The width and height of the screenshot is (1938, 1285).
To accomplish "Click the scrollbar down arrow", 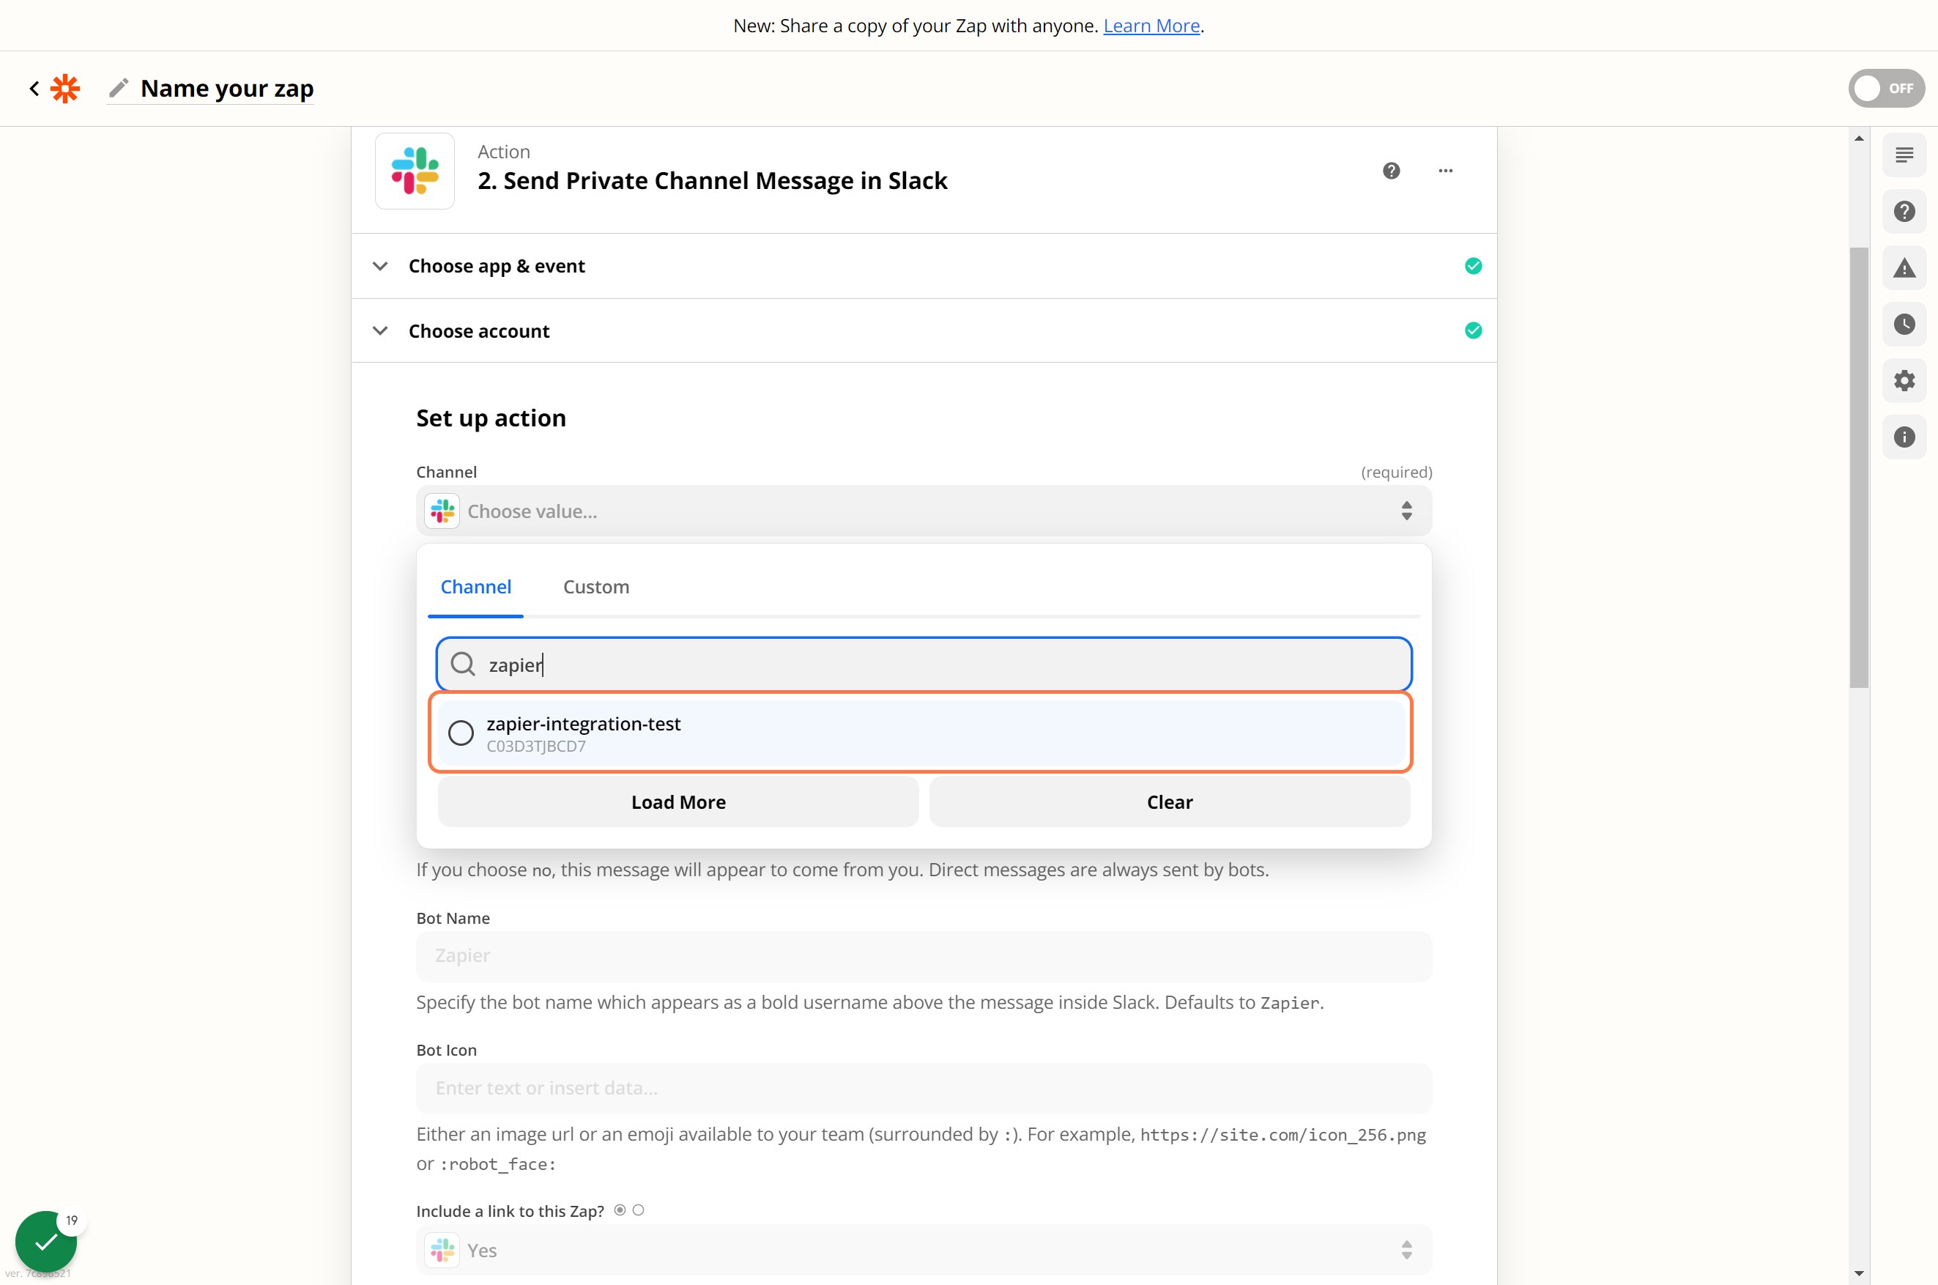I will coord(1859,1273).
